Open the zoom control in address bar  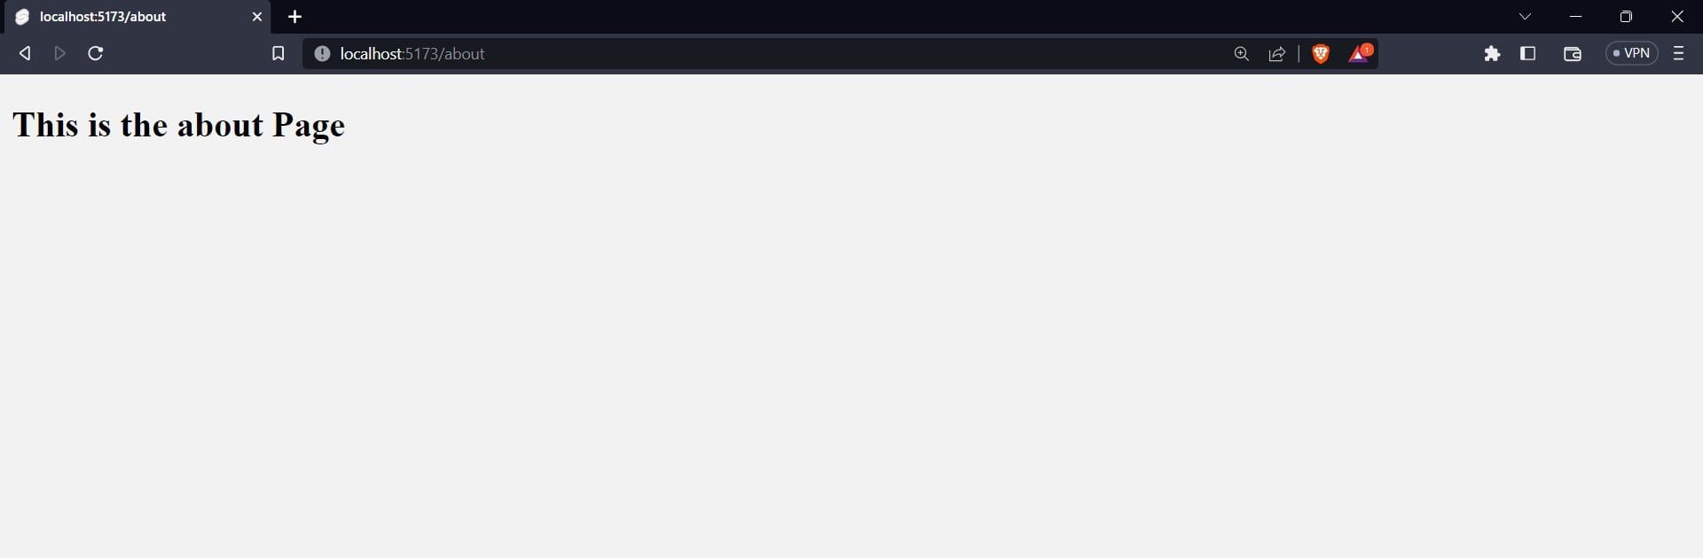click(1242, 54)
